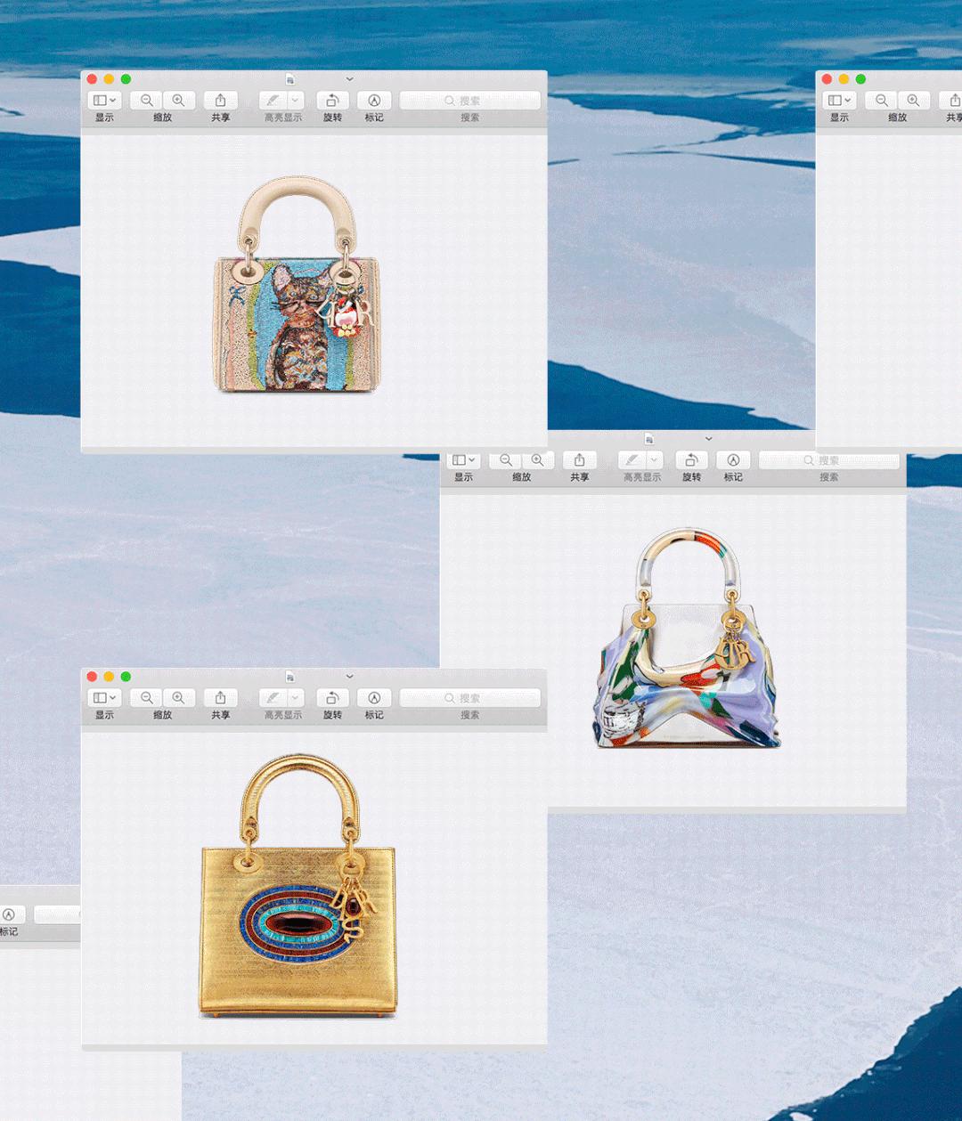Minimize the gold bag window
The height and width of the screenshot is (1121, 962).
coord(109,677)
